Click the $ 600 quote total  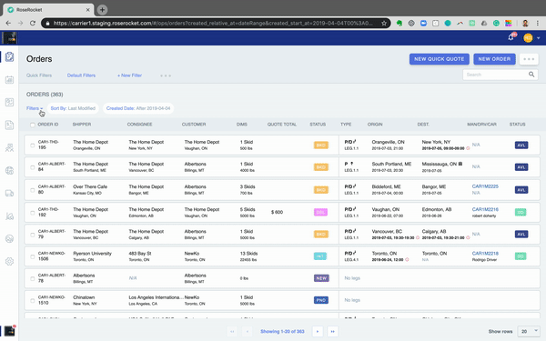277,212
